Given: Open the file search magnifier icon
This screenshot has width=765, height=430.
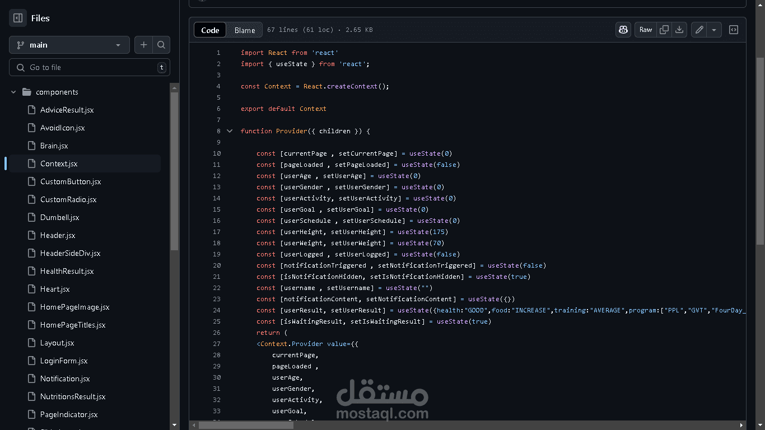Looking at the screenshot, I should point(161,45).
